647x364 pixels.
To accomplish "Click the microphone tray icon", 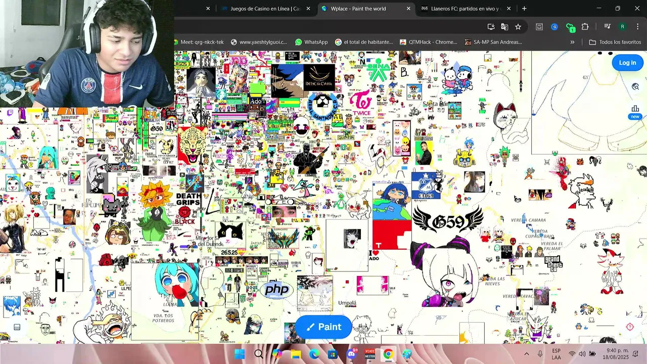I will point(540,354).
